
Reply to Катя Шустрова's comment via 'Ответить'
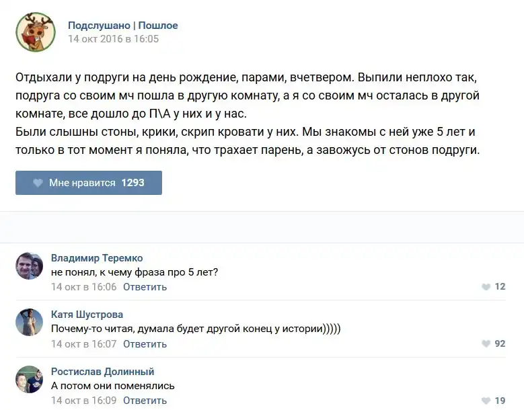(x=145, y=344)
